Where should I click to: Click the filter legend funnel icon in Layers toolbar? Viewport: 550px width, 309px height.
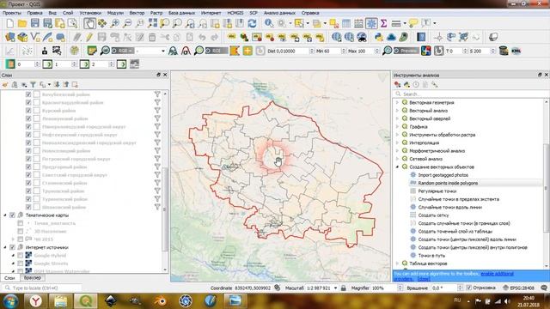(x=33, y=84)
